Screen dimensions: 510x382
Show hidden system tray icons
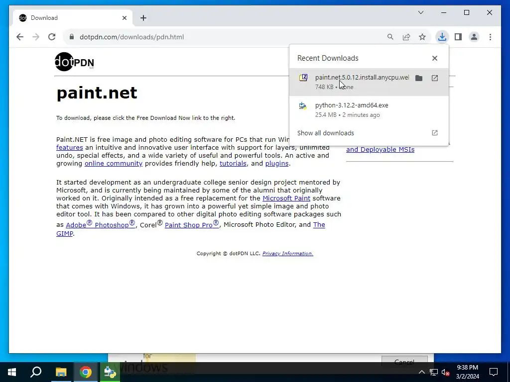pyautogui.click(x=421, y=372)
